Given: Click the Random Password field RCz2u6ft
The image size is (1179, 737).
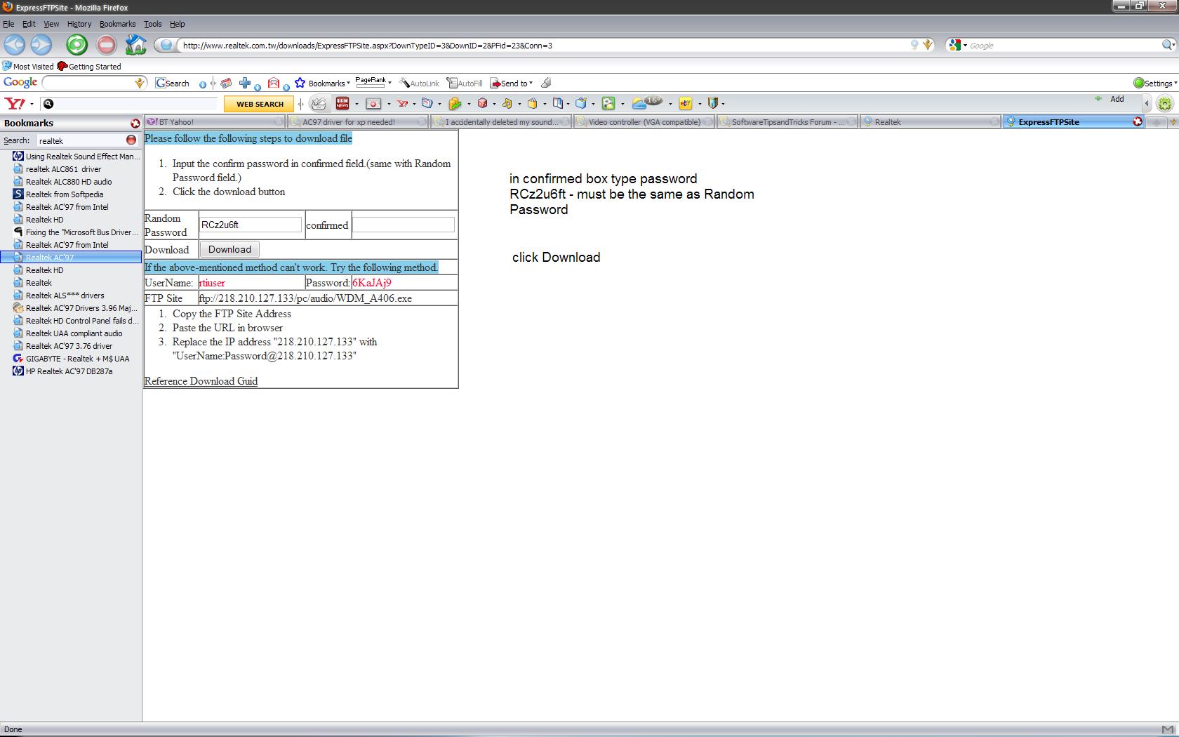Looking at the screenshot, I should pyautogui.click(x=251, y=225).
